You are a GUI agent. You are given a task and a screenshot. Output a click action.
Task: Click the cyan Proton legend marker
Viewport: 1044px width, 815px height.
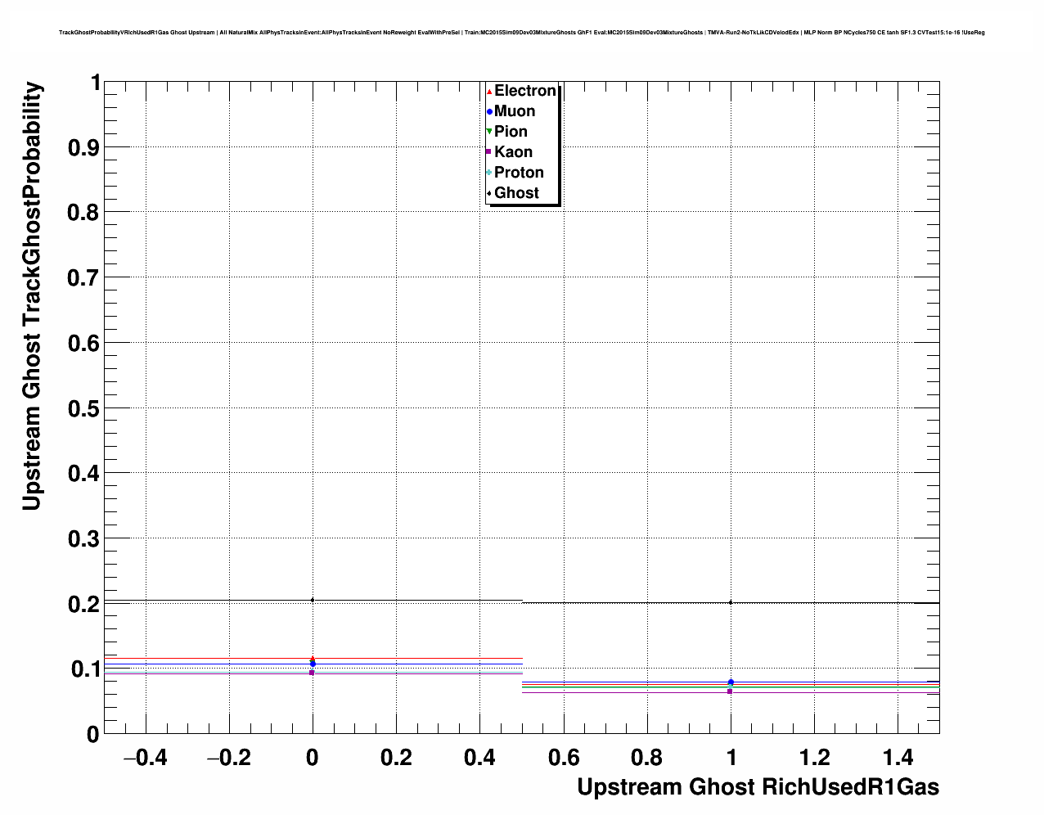click(x=489, y=173)
